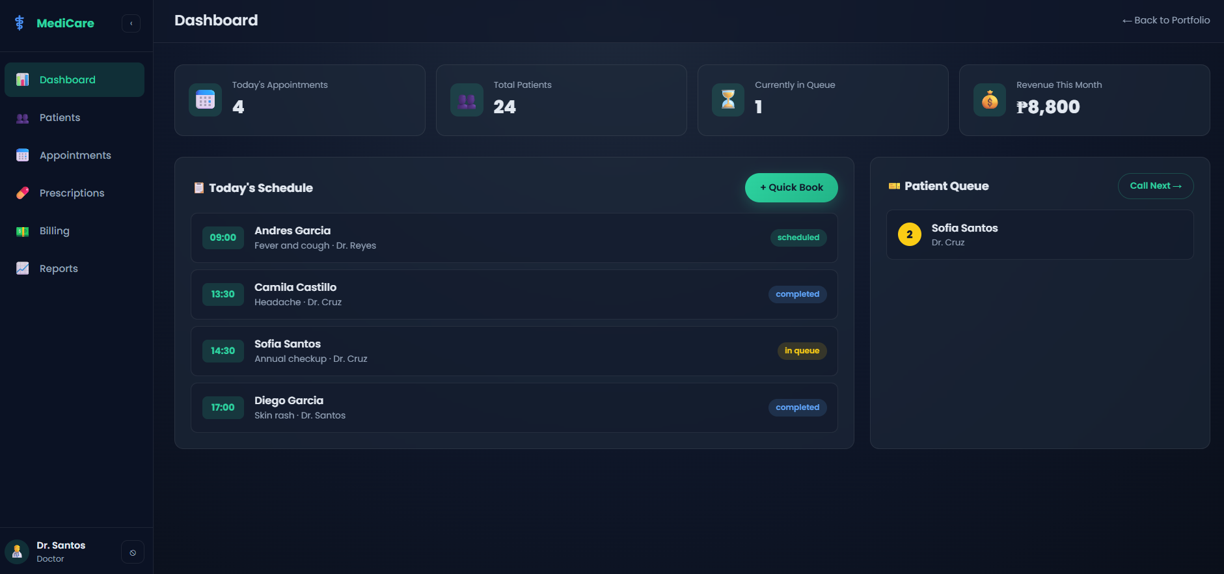Click the logout icon button near Dr. Santos
The image size is (1224, 574).
[x=133, y=553]
